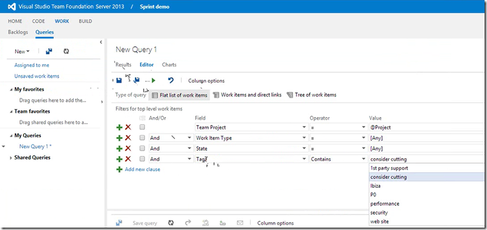Click the Save As icon in editor toolbar
The height and width of the screenshot is (230, 487).
click(x=136, y=80)
